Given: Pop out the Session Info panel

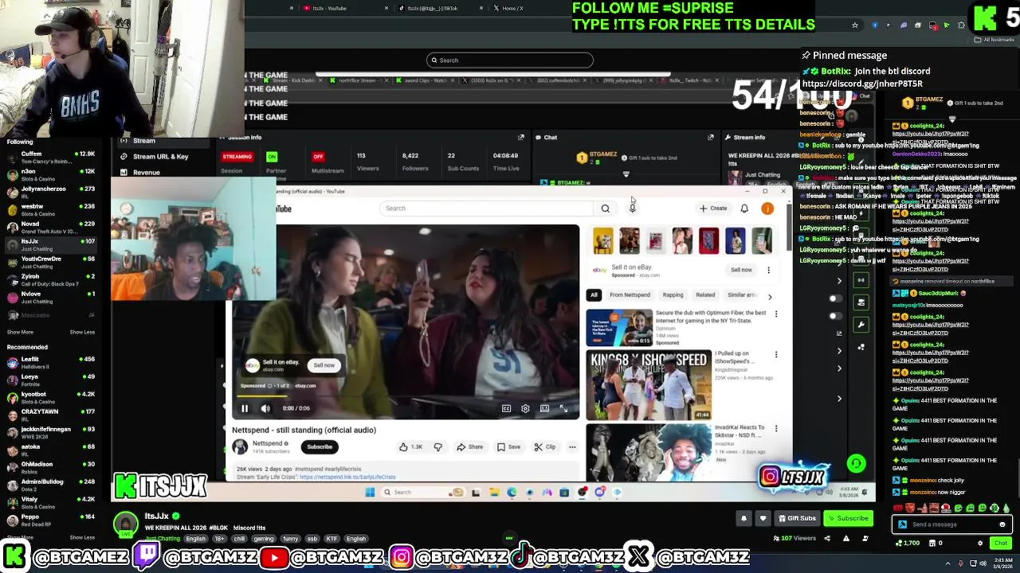Looking at the screenshot, I should point(521,138).
